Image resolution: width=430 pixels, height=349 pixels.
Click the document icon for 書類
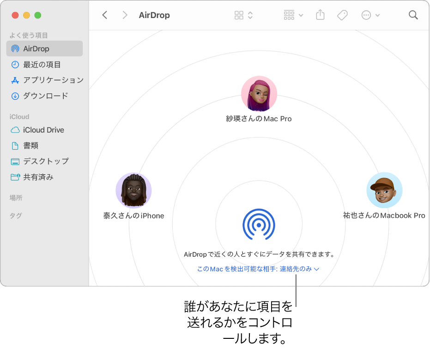(x=15, y=146)
